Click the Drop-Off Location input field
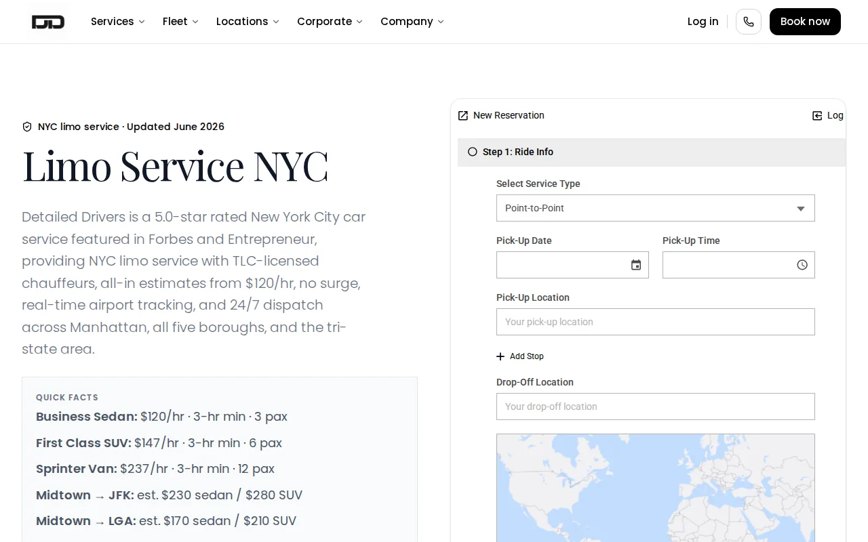The height and width of the screenshot is (542, 868). tap(656, 406)
